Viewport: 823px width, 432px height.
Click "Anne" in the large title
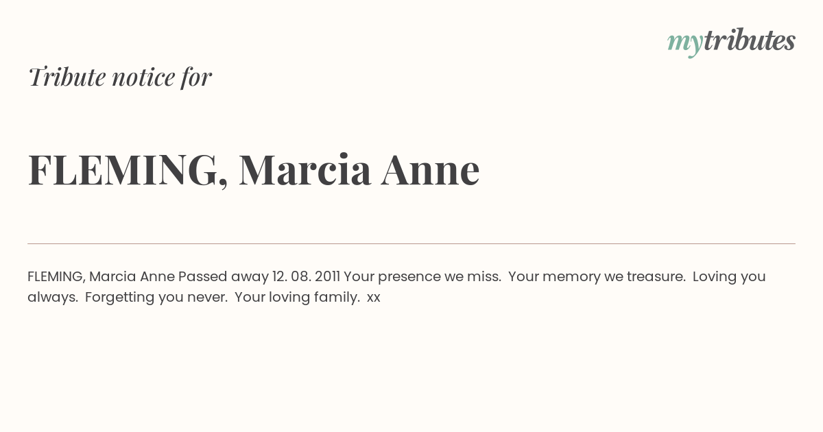(x=431, y=170)
